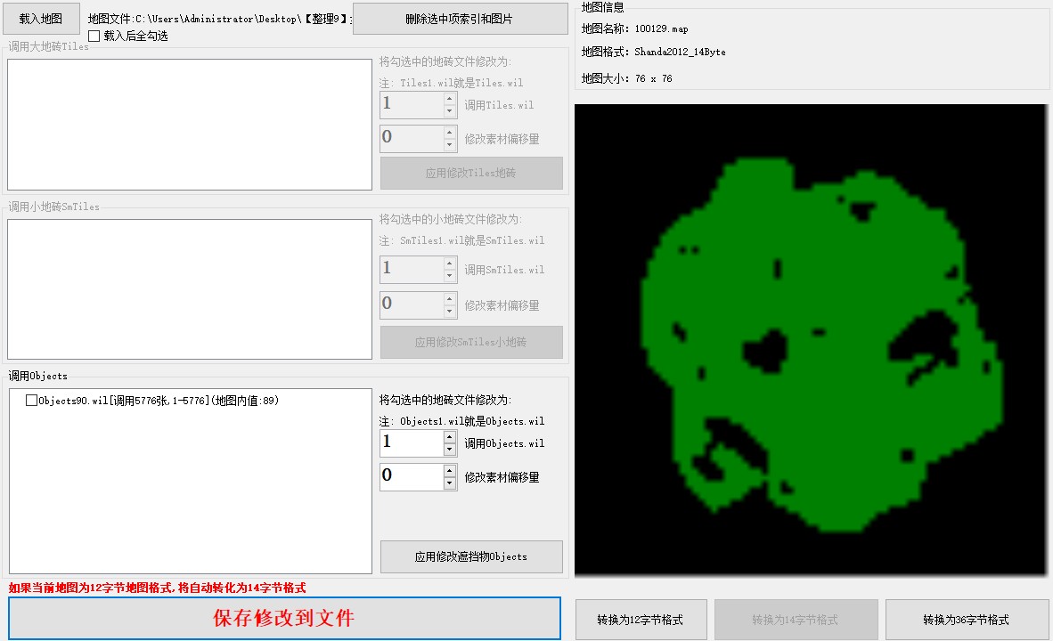Click the empty area of Objects list
This screenshot has width=1053, height=641.
[189, 499]
